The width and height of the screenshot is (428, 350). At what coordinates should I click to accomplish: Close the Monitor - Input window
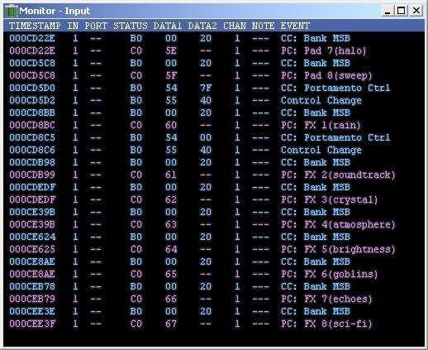[416, 11]
